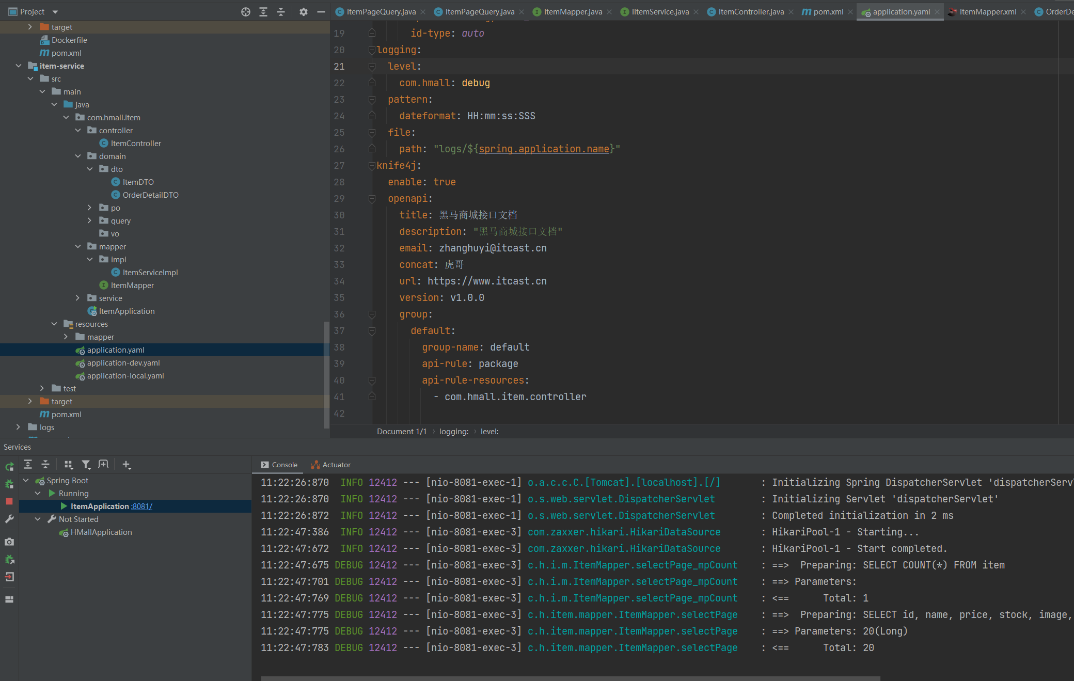Open the ItemController.java editor tab

[750, 12]
